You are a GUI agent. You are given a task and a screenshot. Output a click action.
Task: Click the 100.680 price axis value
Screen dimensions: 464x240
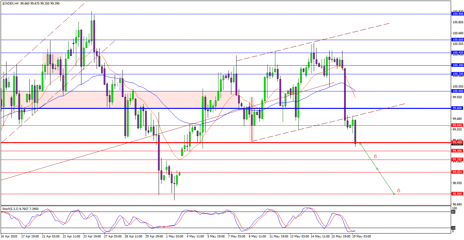[458, 33]
